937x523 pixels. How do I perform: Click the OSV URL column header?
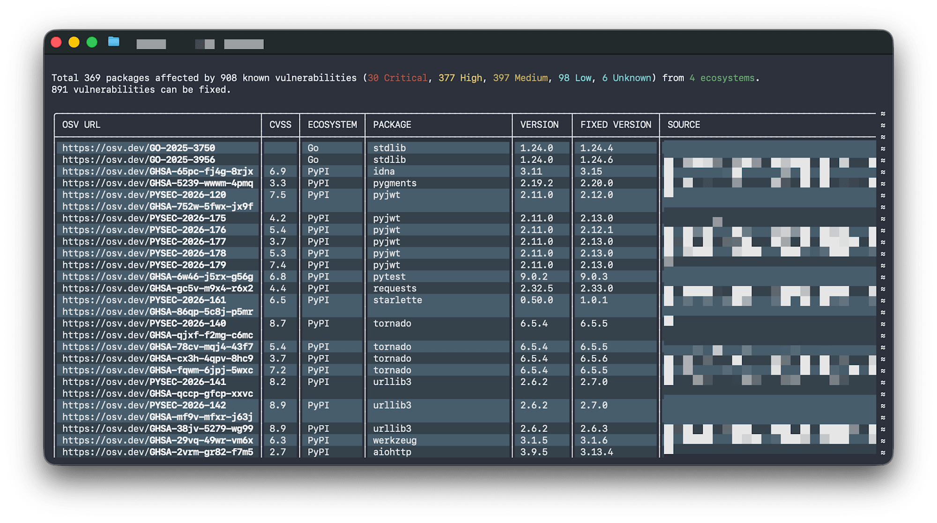tap(81, 125)
